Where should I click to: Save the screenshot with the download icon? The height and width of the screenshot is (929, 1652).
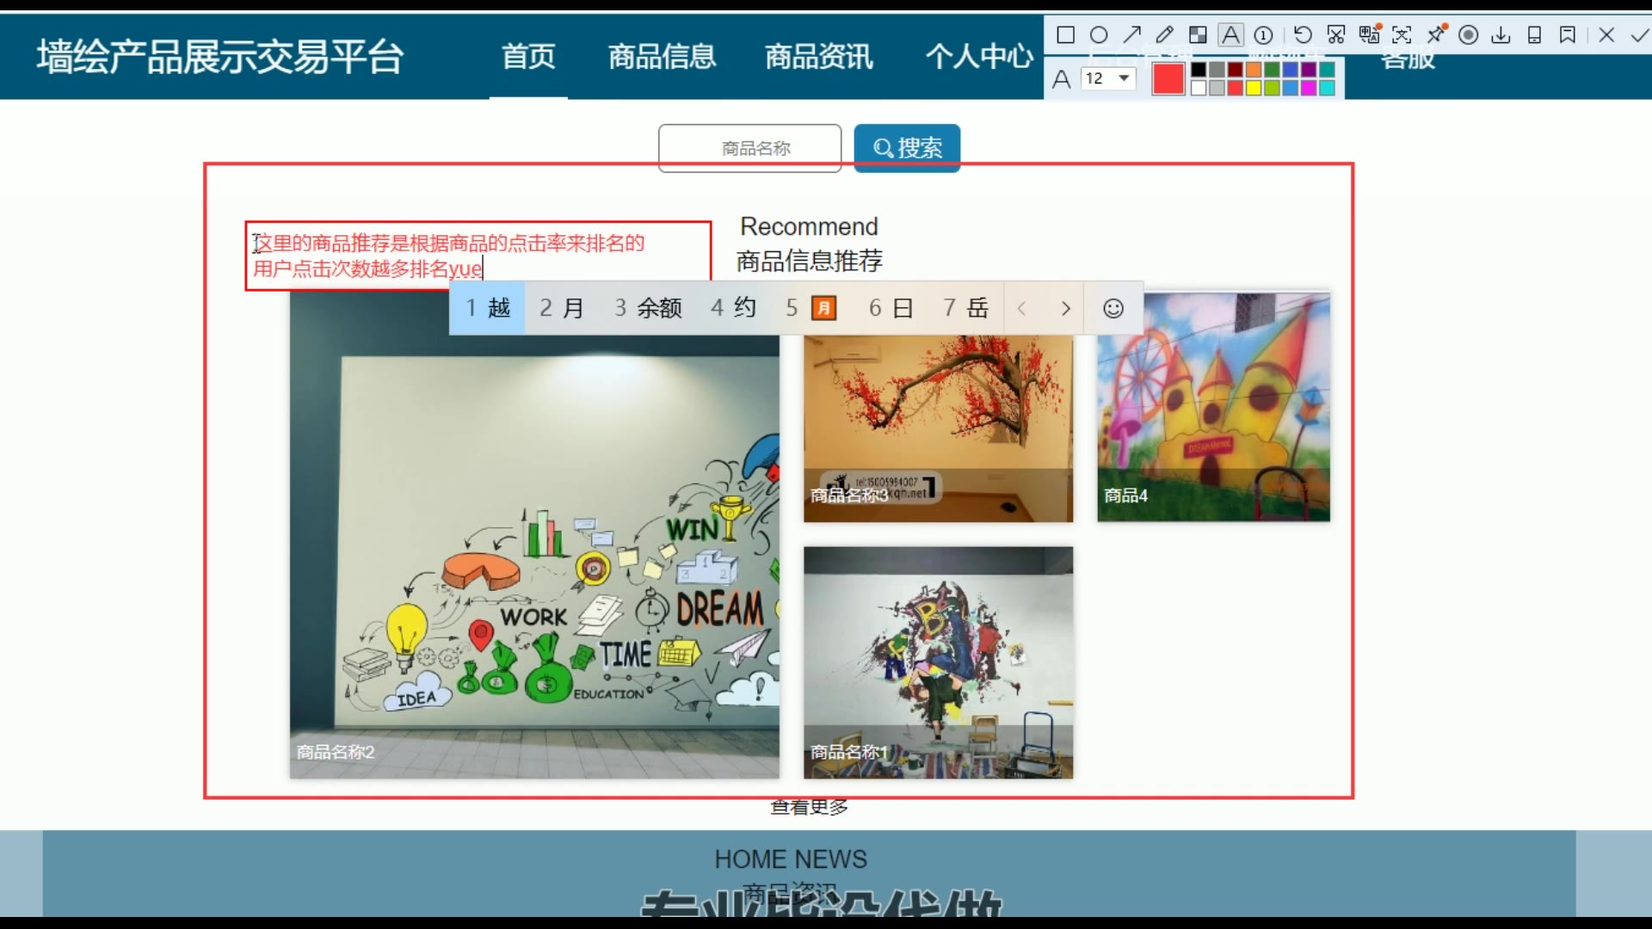(x=1501, y=34)
